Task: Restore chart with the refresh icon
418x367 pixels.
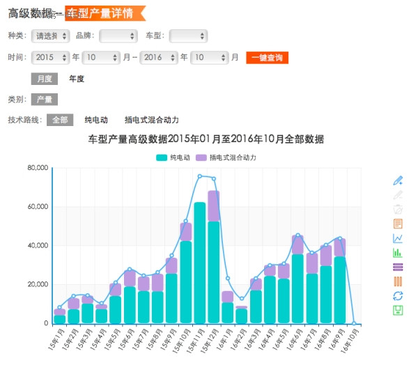Action: [x=398, y=295]
